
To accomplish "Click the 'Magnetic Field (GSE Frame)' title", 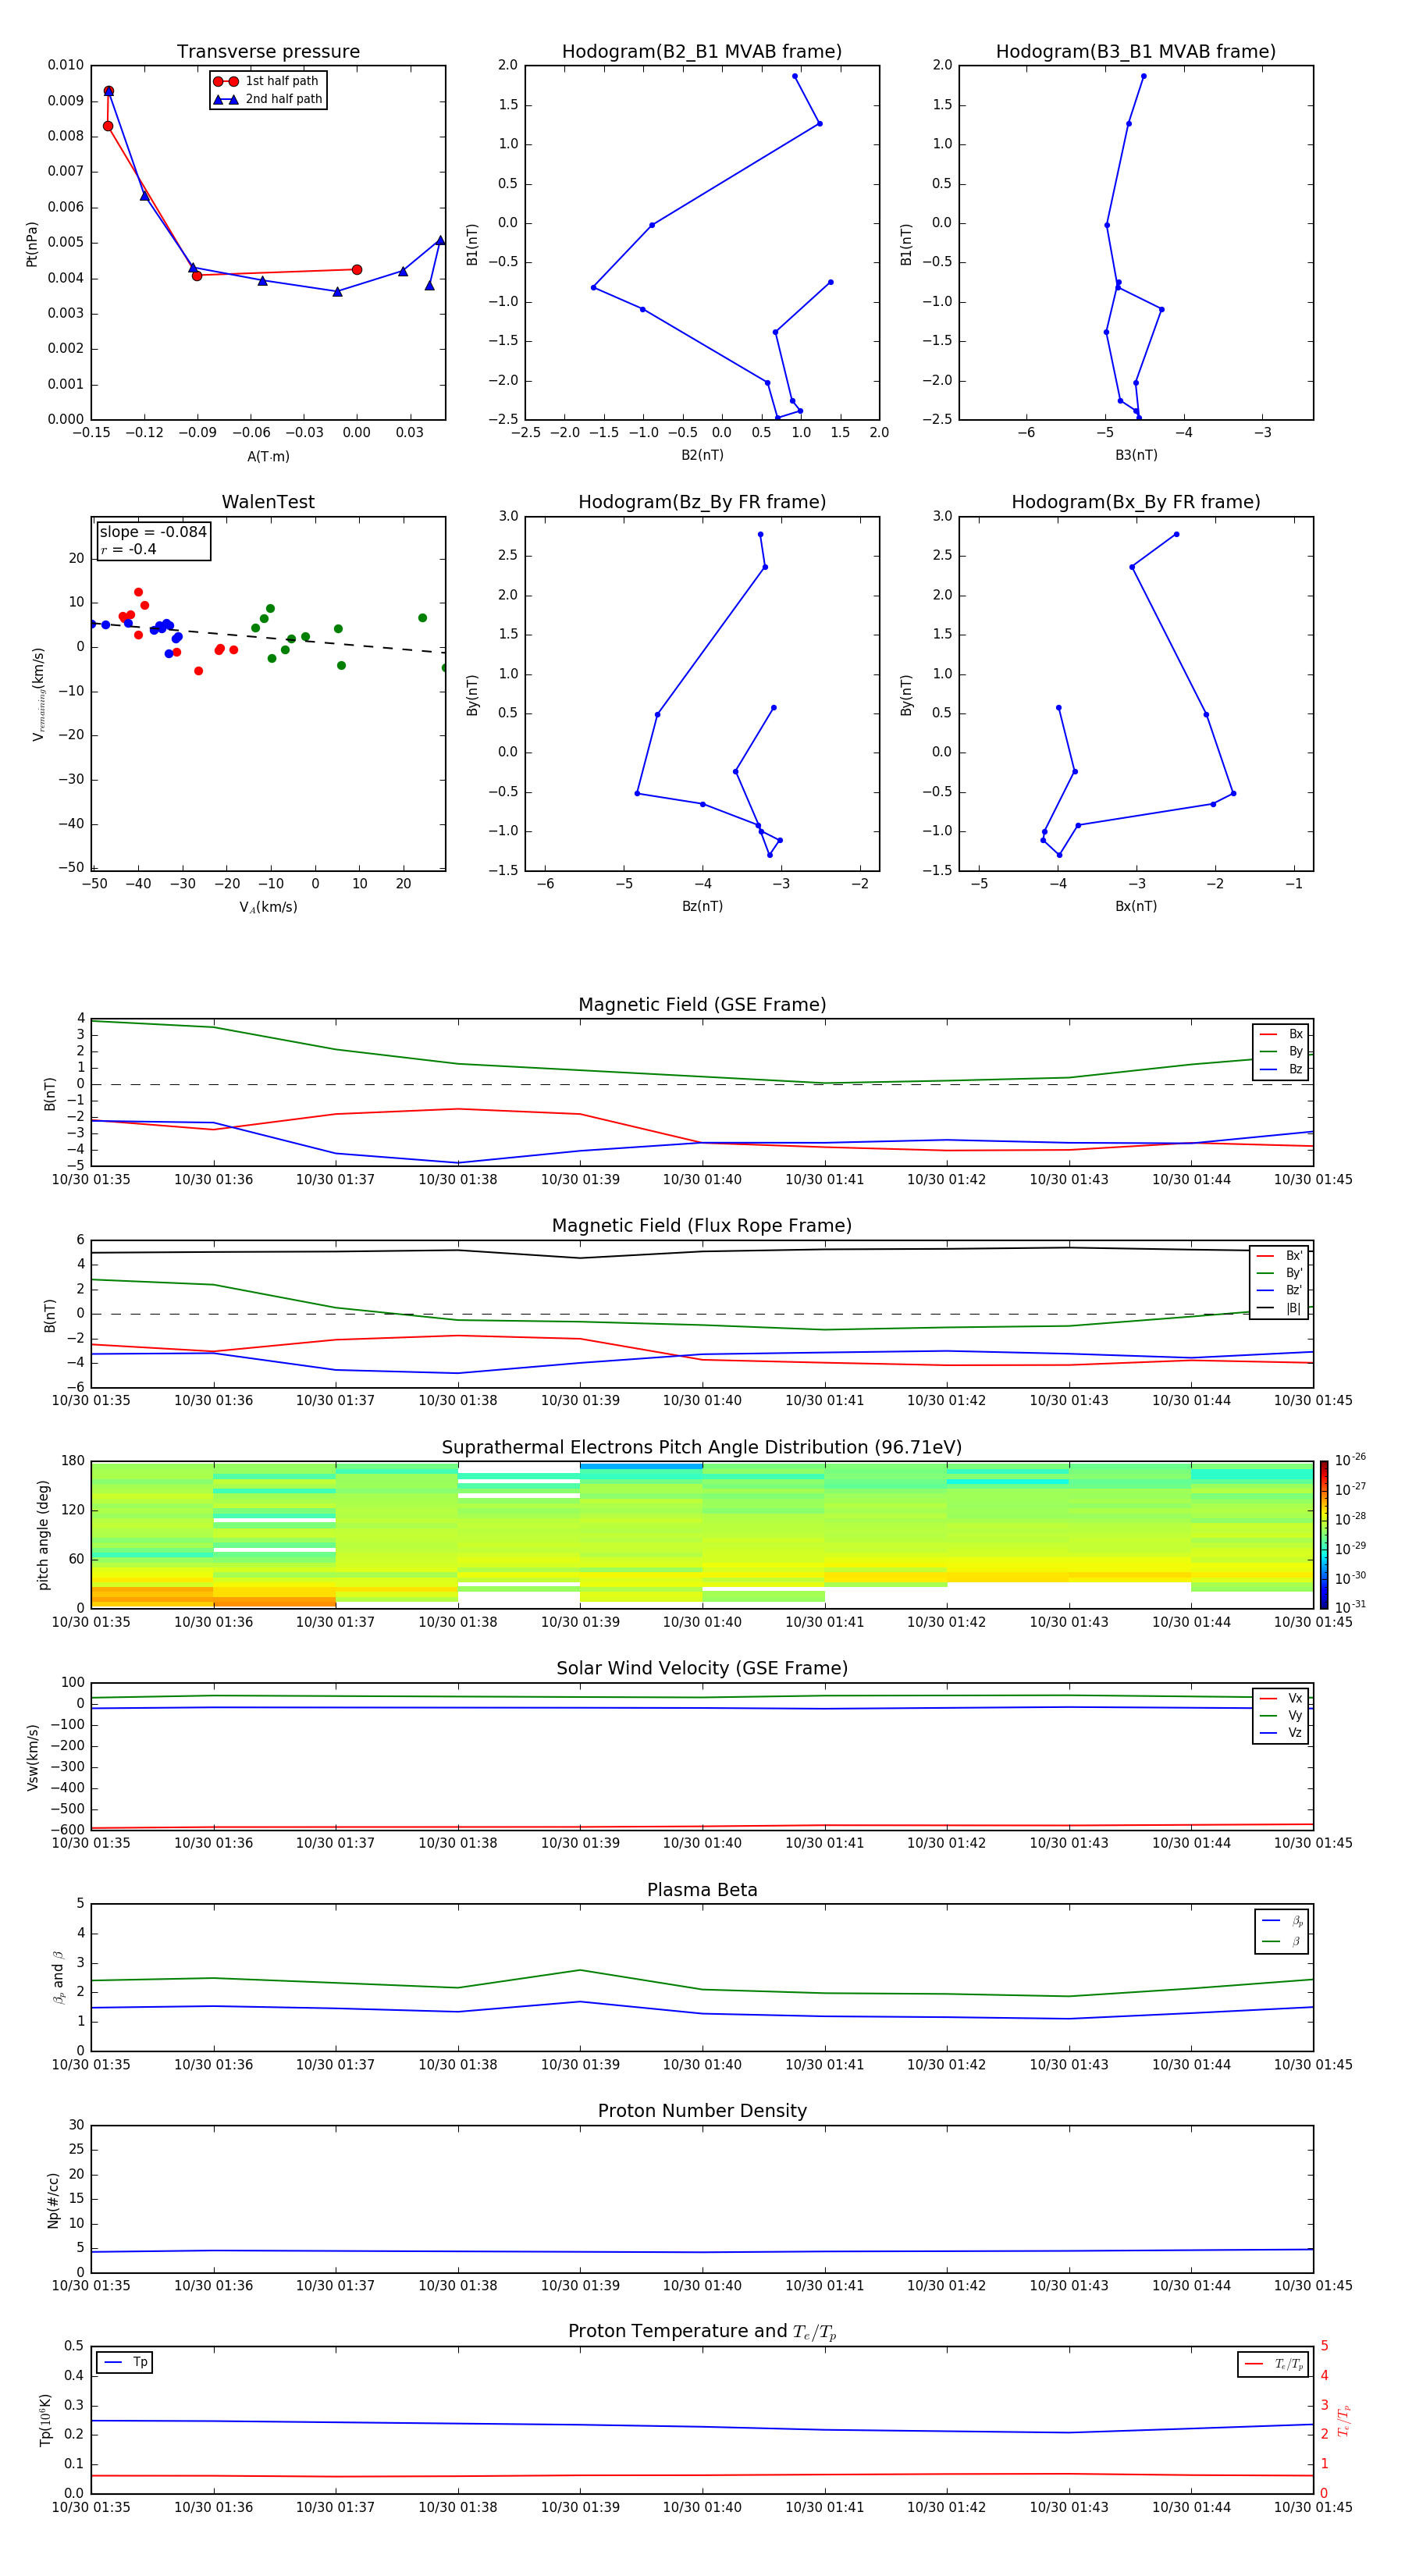I will (702, 1005).
